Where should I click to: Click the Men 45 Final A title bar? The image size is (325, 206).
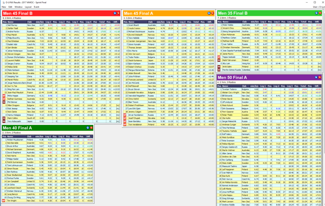[168, 13]
